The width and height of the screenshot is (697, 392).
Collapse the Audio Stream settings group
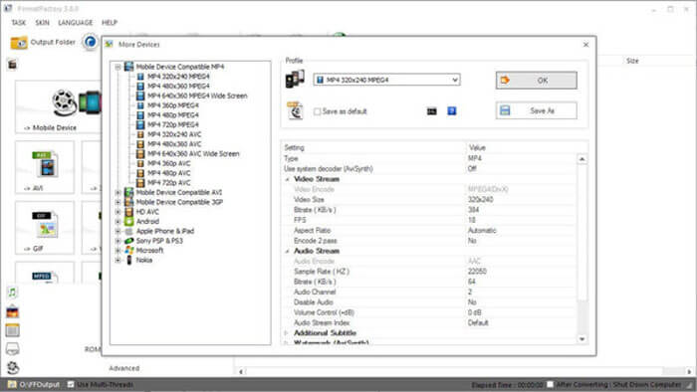[x=287, y=252]
